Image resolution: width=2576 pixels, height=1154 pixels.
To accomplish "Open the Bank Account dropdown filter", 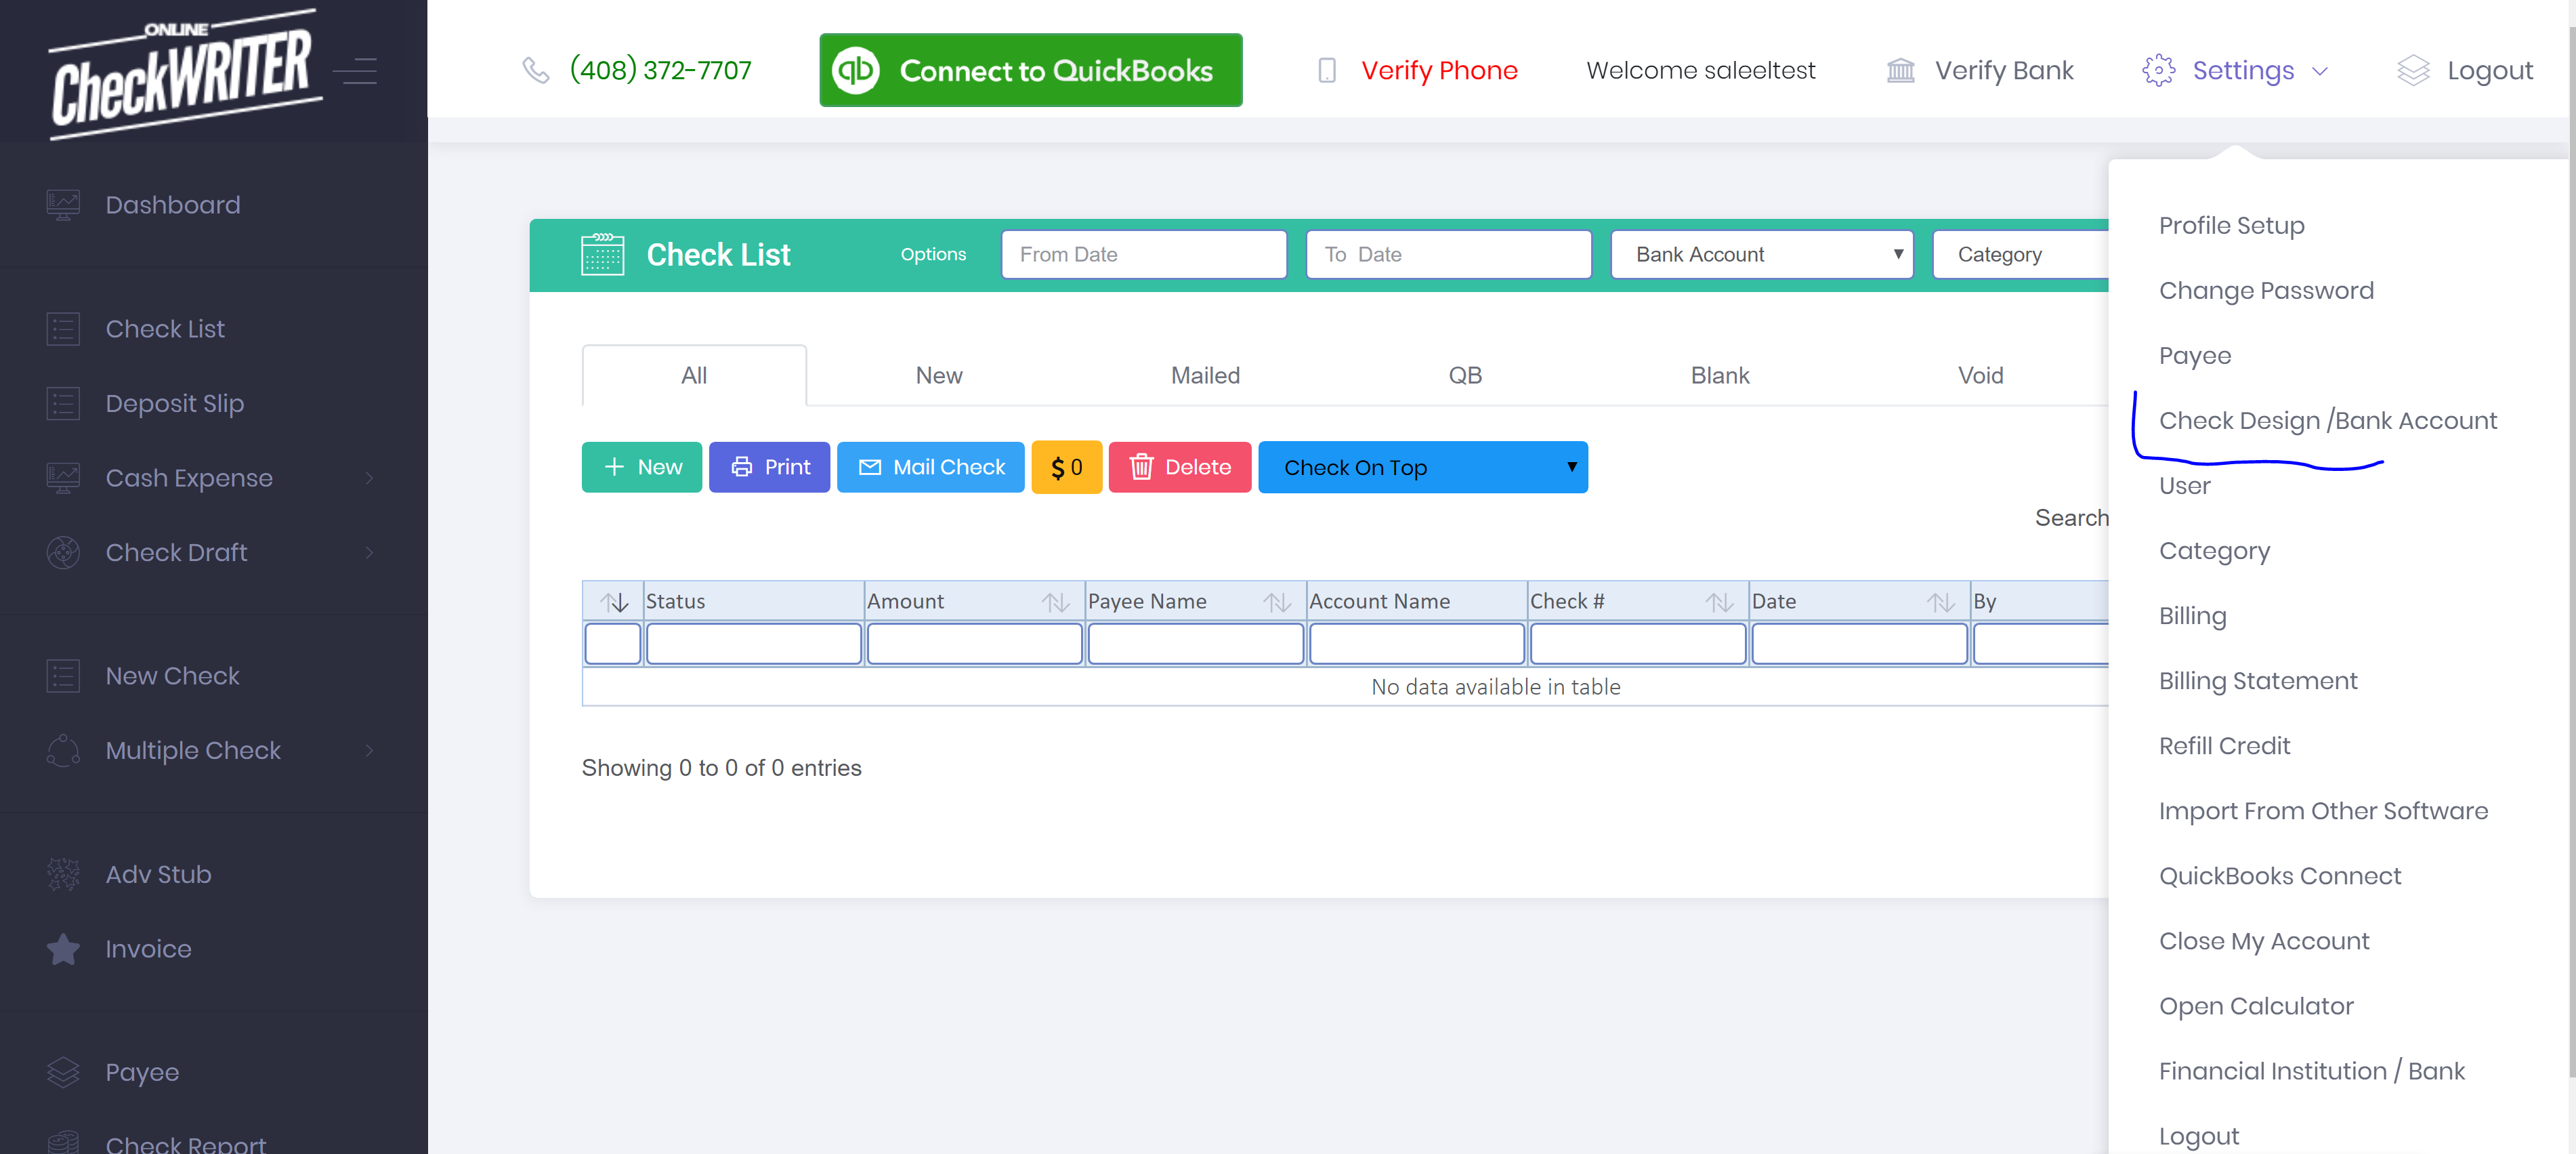I will tap(1761, 255).
